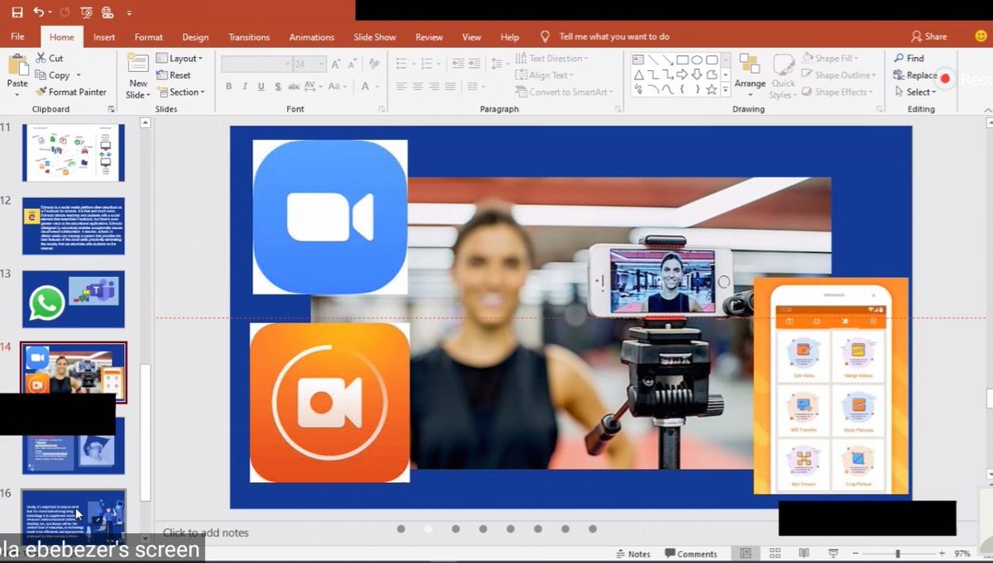993x563 pixels.
Task: Select the oval shape in gallery
Action: 697,60
